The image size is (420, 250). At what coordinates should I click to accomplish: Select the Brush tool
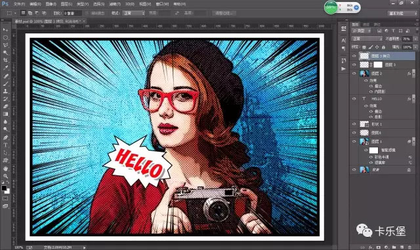click(5, 84)
